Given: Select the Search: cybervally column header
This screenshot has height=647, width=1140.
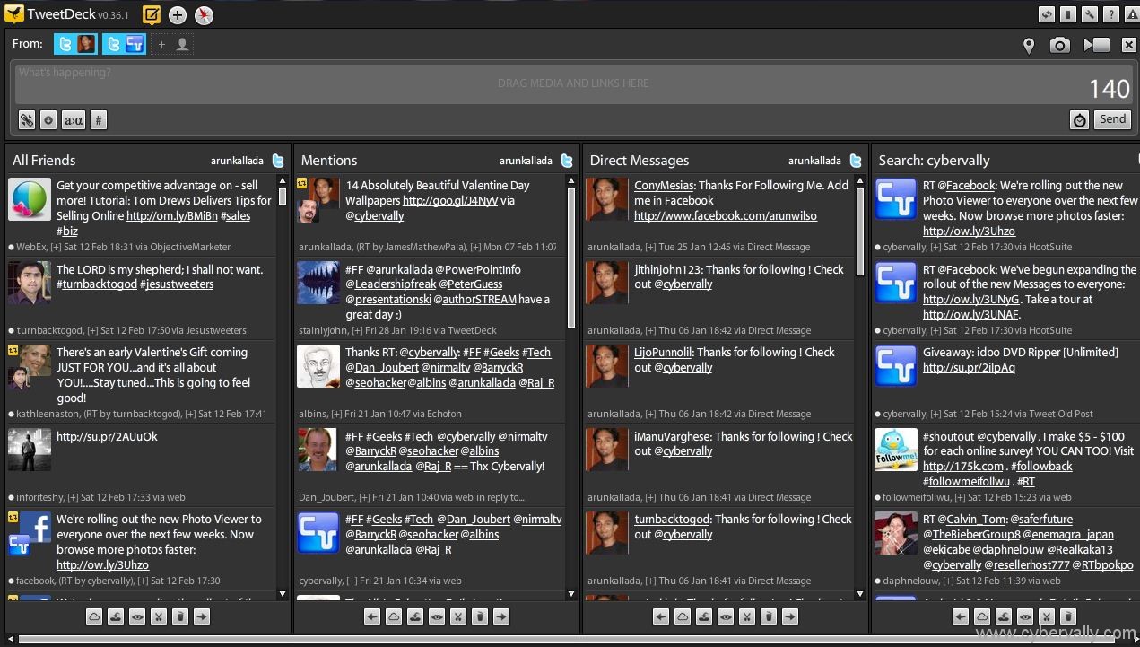Looking at the screenshot, I should pos(934,161).
